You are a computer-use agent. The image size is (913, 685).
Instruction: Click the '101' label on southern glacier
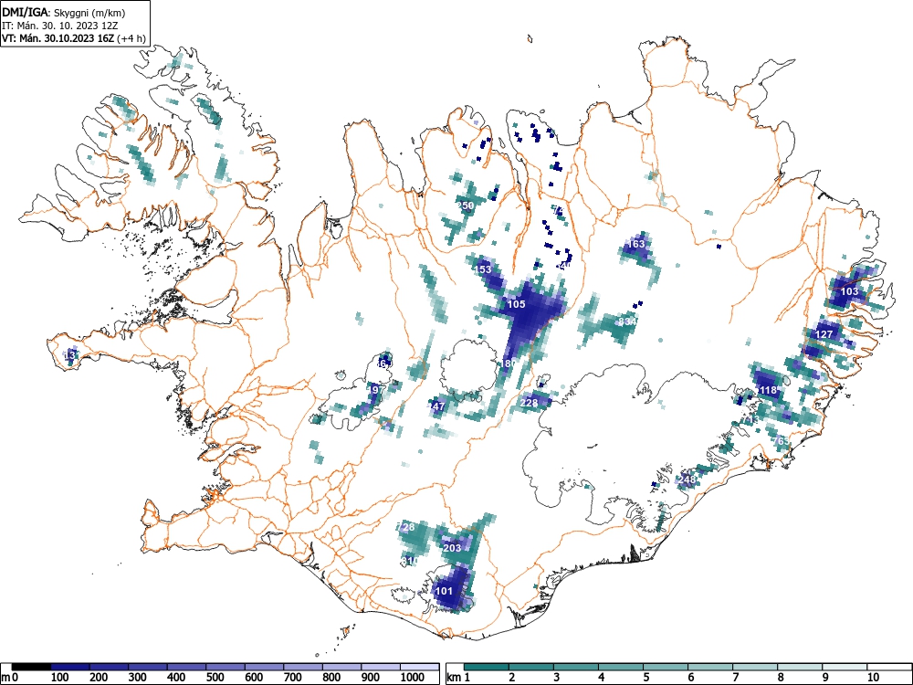point(445,591)
